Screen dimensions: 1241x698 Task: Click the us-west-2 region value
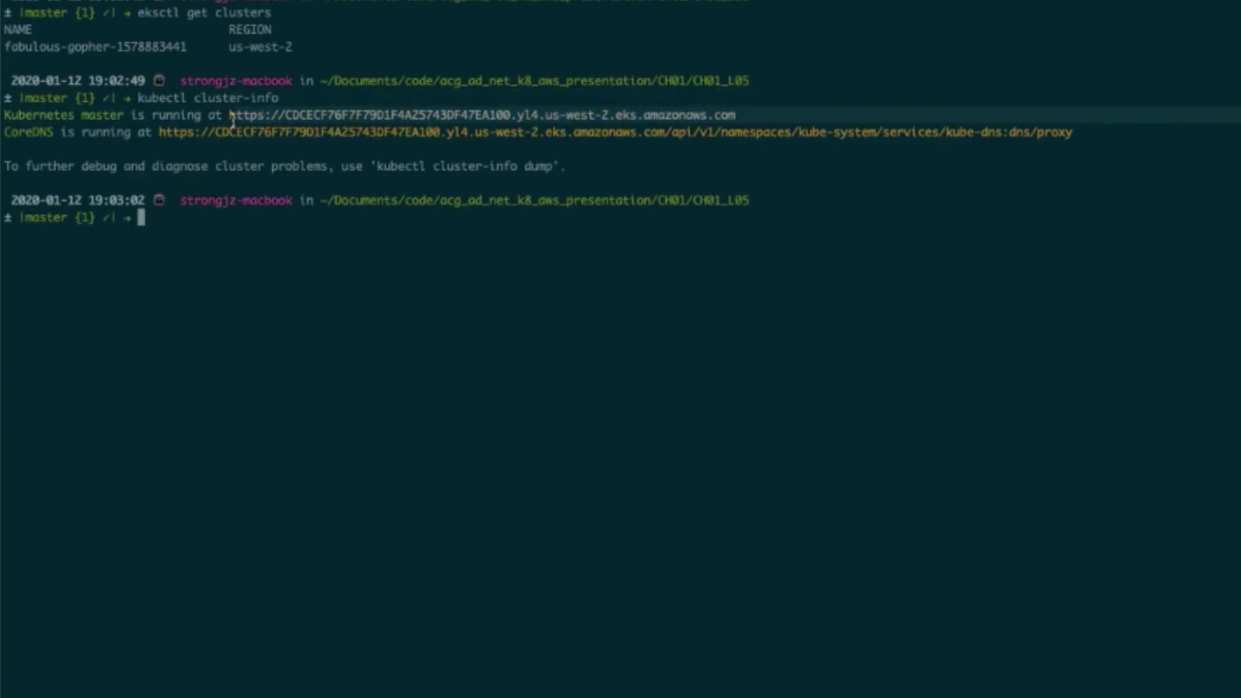tap(260, 47)
